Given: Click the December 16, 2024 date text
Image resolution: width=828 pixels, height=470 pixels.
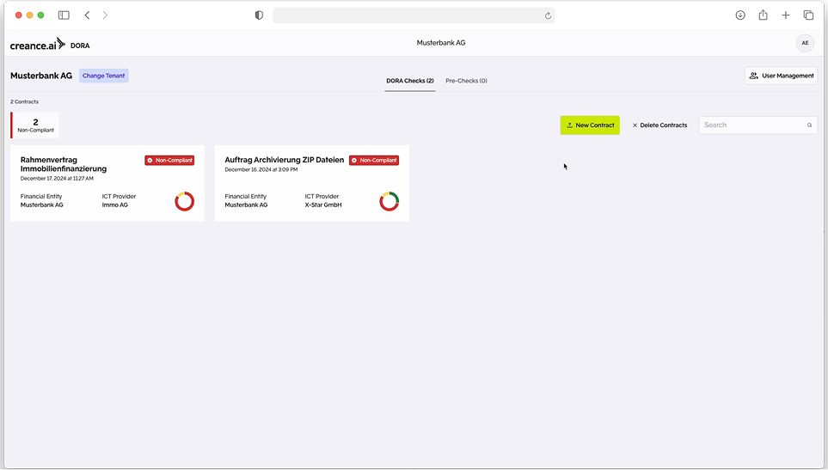Looking at the screenshot, I should click(x=261, y=169).
